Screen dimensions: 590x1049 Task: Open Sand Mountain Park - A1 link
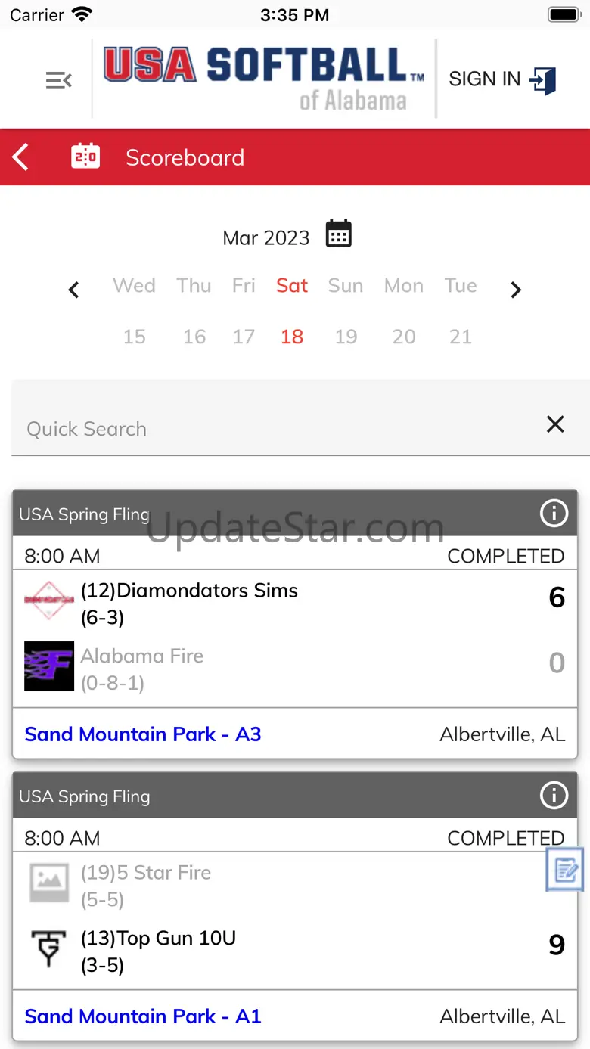click(143, 1016)
